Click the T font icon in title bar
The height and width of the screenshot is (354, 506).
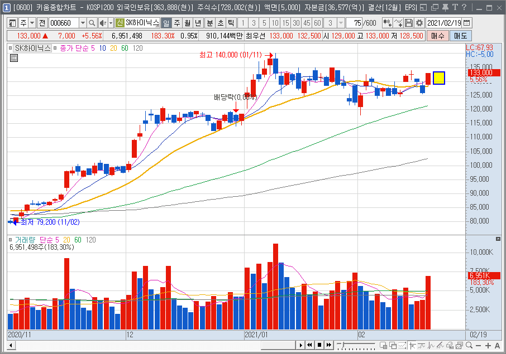point(455,7)
